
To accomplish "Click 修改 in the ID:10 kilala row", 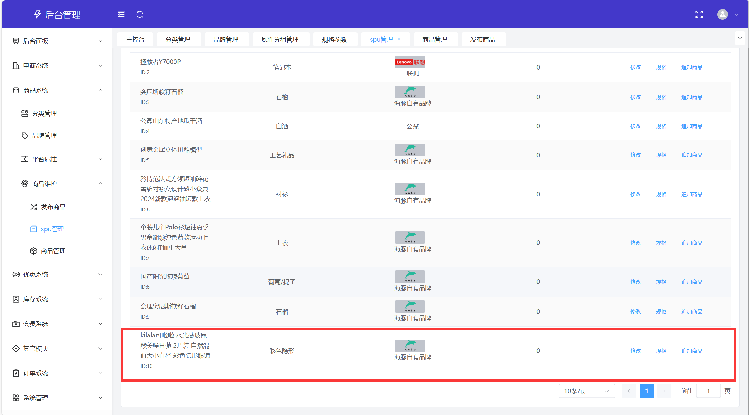I will click(x=635, y=351).
